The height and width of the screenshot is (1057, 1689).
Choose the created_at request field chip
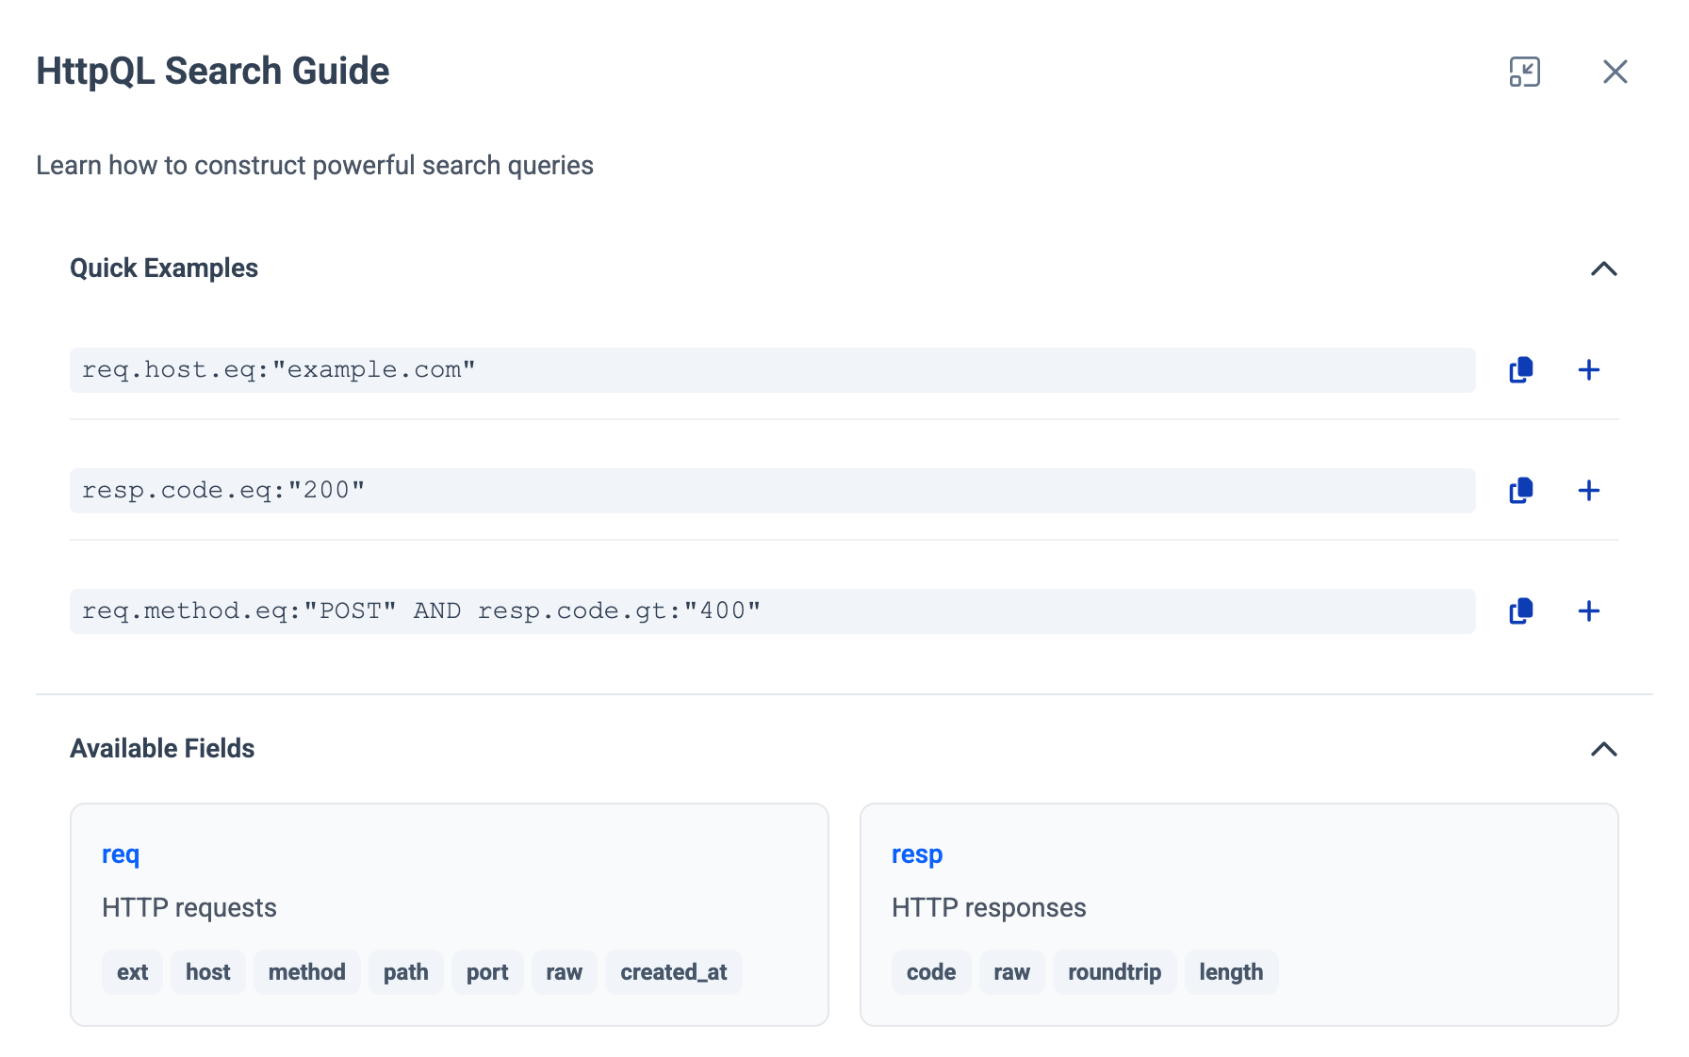pyautogui.click(x=673, y=972)
